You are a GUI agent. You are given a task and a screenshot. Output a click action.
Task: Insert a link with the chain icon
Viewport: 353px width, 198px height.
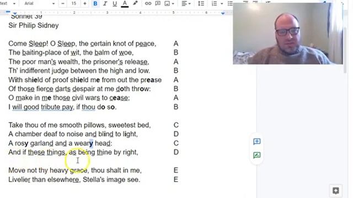pos(148,4)
